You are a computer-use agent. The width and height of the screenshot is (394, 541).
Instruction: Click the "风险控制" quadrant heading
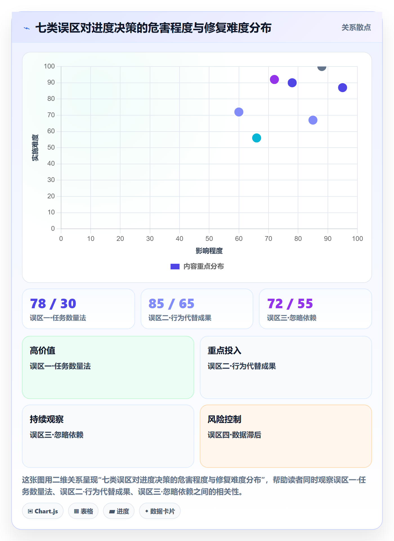pyautogui.click(x=225, y=419)
